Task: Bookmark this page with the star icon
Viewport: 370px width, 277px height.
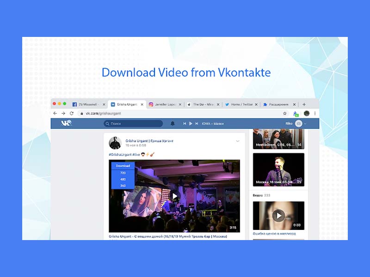Action: [285, 113]
